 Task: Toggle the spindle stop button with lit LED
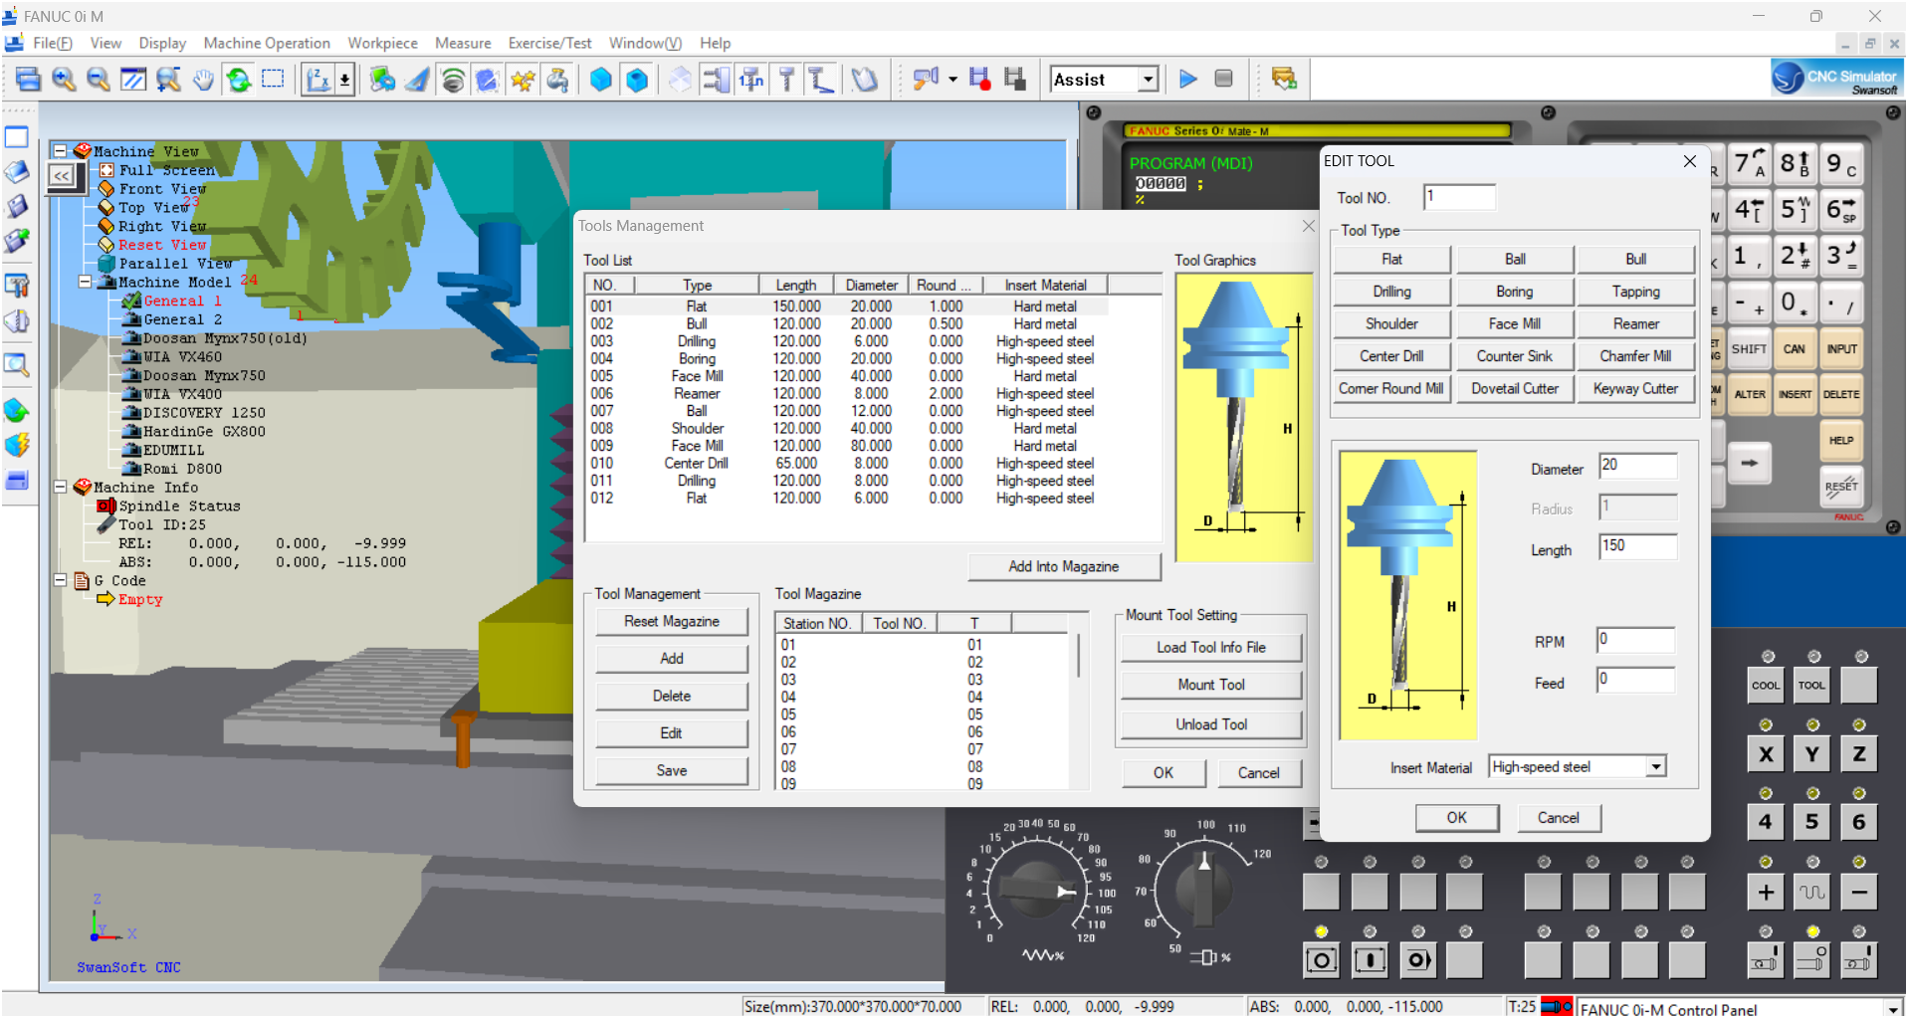[1811, 960]
